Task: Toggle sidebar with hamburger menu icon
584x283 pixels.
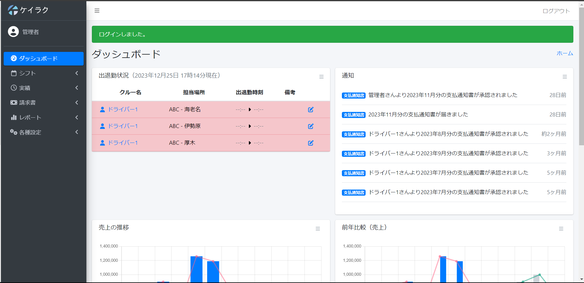Action: tap(97, 11)
